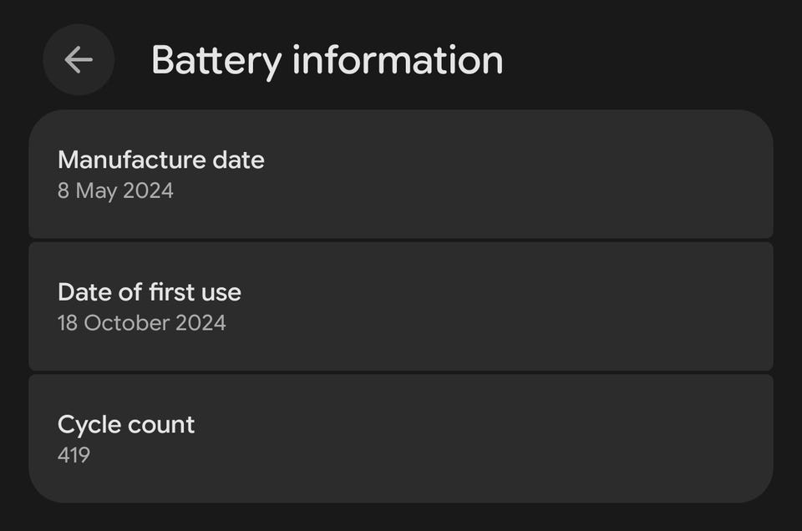Click "May" in the manufacture date value
This screenshot has height=531, width=802.
96,190
